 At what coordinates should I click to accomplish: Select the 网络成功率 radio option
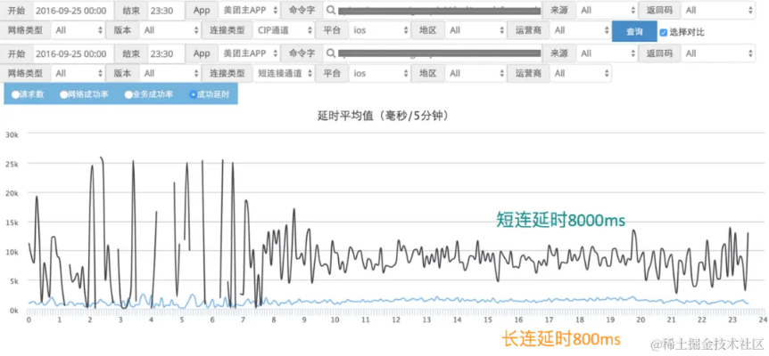point(63,93)
